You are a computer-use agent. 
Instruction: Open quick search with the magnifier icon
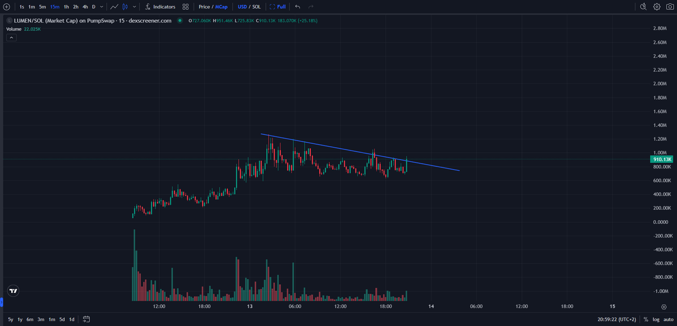coord(643,7)
